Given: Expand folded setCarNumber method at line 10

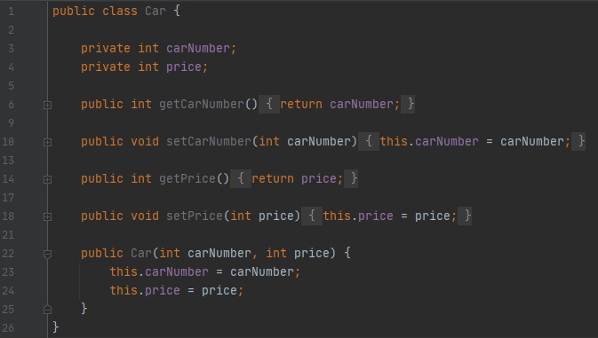Looking at the screenshot, I should [x=47, y=142].
